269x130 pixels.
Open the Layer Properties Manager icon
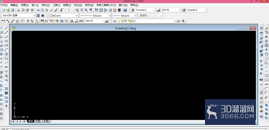pyautogui.click(x=115, y=21)
